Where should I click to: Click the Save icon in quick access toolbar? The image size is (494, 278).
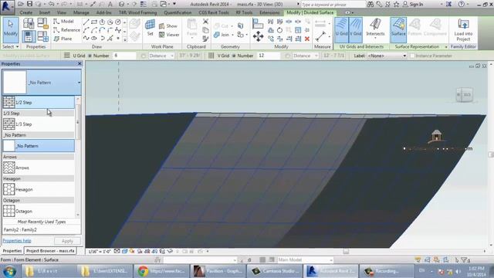[x=29, y=4]
